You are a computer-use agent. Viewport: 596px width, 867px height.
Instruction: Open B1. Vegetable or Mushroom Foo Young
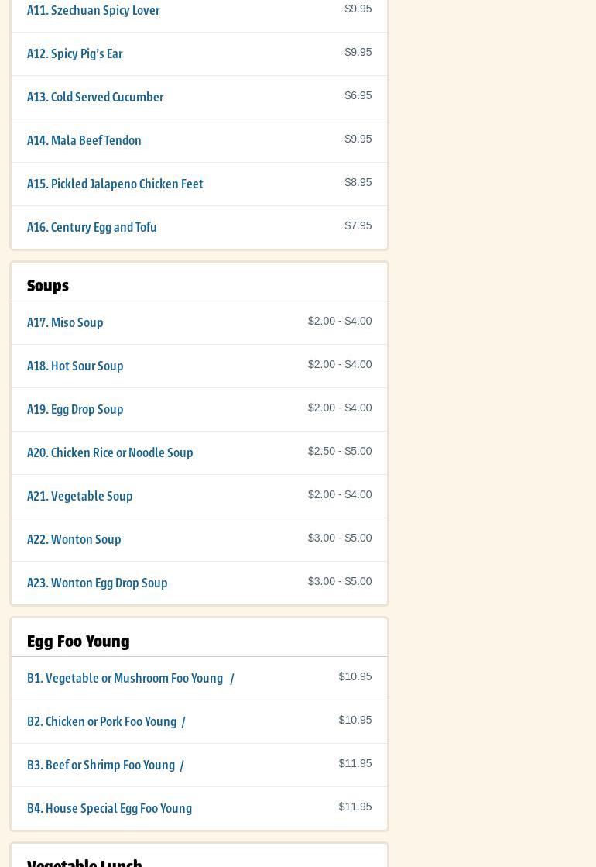coord(125,679)
